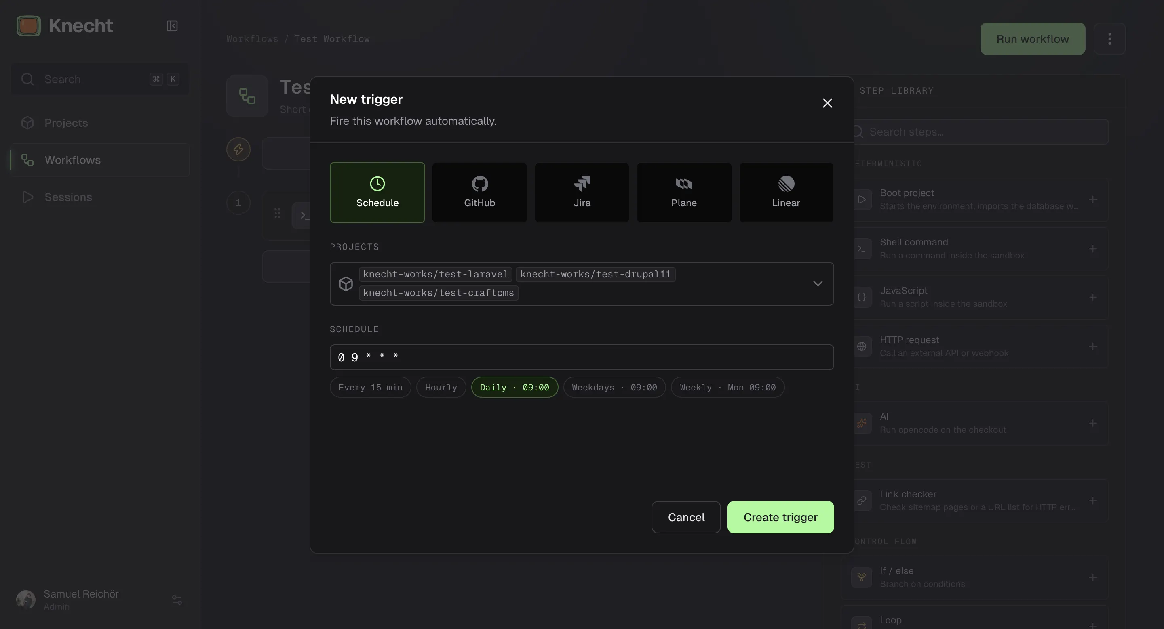Choose the Hourly schedule preset
This screenshot has width=1164, height=629.
click(441, 387)
